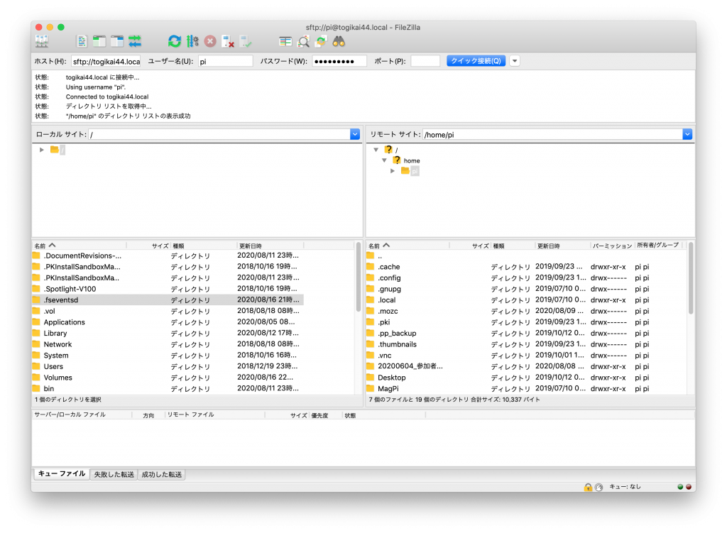The image size is (727, 533).
Task: Toggle the local directory tree view
Action: pos(99,41)
